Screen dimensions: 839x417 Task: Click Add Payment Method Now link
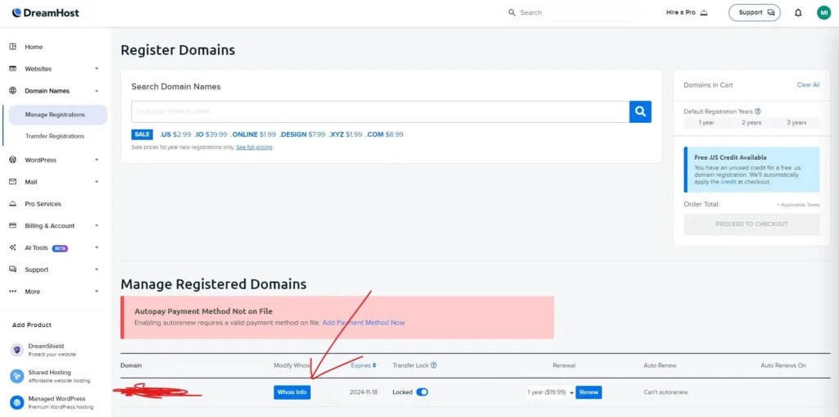pos(363,323)
